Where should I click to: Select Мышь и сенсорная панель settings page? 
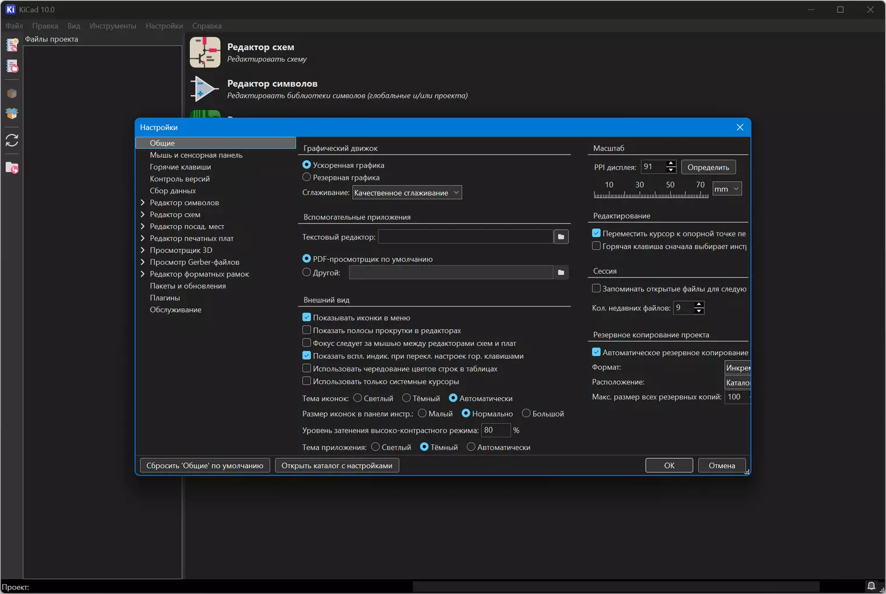tap(196, 155)
